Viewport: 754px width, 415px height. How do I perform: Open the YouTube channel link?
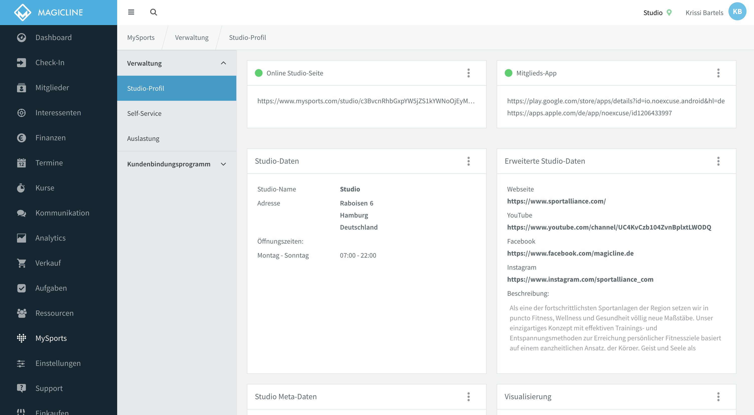coord(609,227)
